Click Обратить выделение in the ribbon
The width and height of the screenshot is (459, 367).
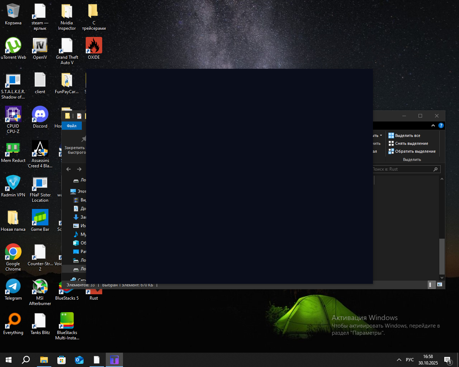tap(415, 151)
